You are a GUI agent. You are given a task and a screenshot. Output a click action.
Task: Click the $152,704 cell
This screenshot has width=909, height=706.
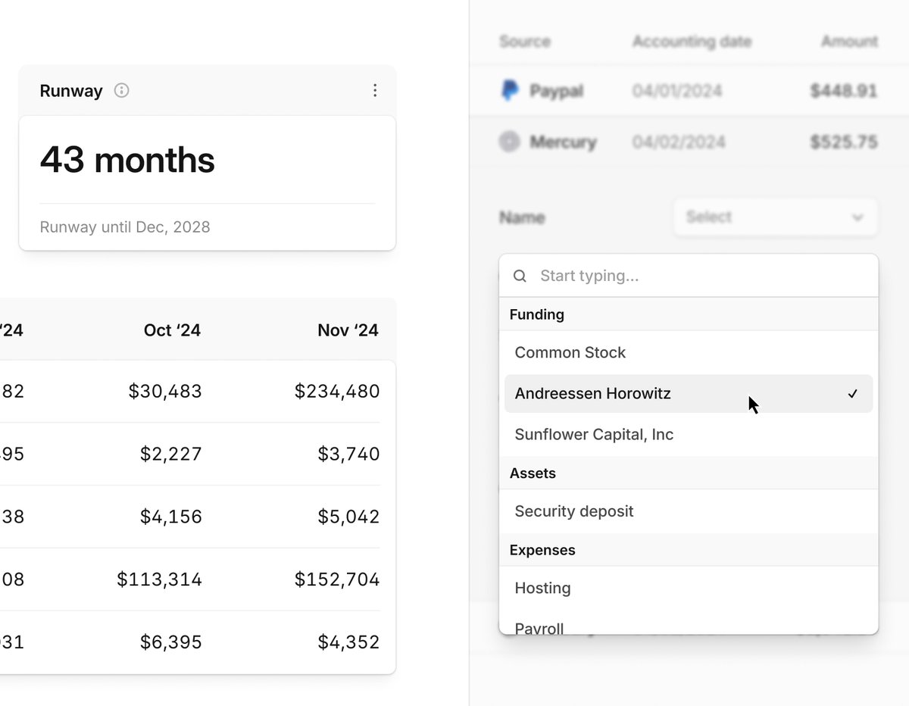point(337,580)
